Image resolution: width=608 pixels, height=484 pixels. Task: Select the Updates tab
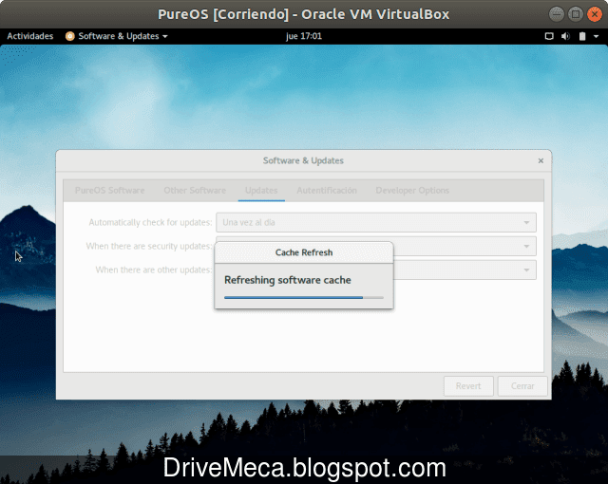point(261,191)
